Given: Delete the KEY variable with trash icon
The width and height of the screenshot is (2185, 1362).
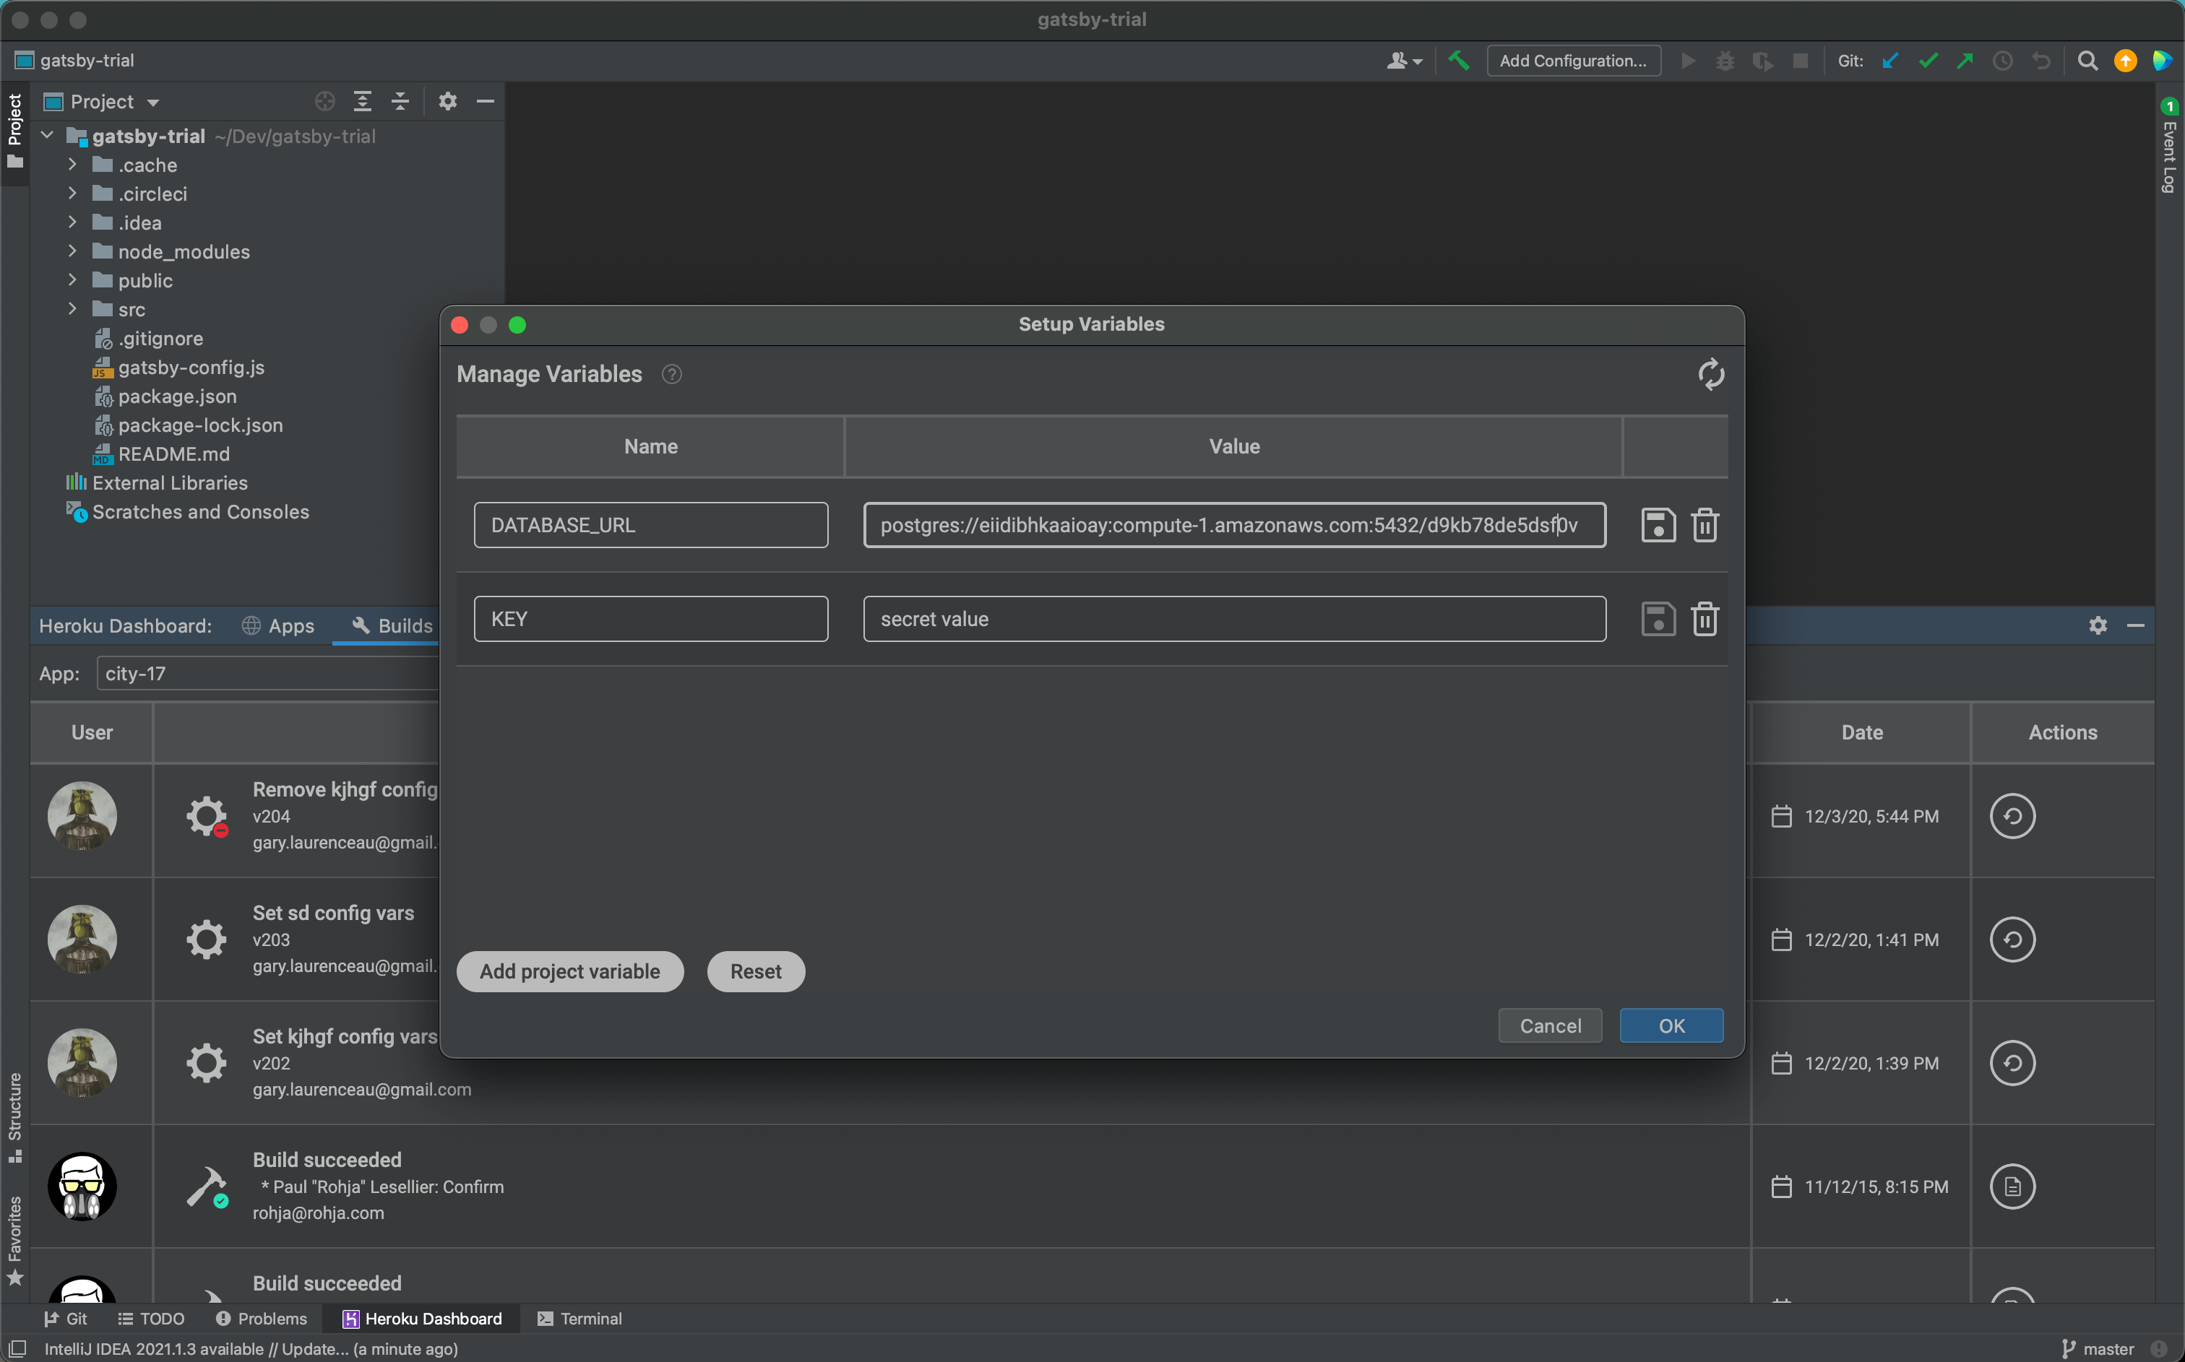Looking at the screenshot, I should 1704,619.
